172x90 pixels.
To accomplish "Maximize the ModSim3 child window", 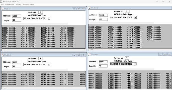I will [x=79, y=55].
